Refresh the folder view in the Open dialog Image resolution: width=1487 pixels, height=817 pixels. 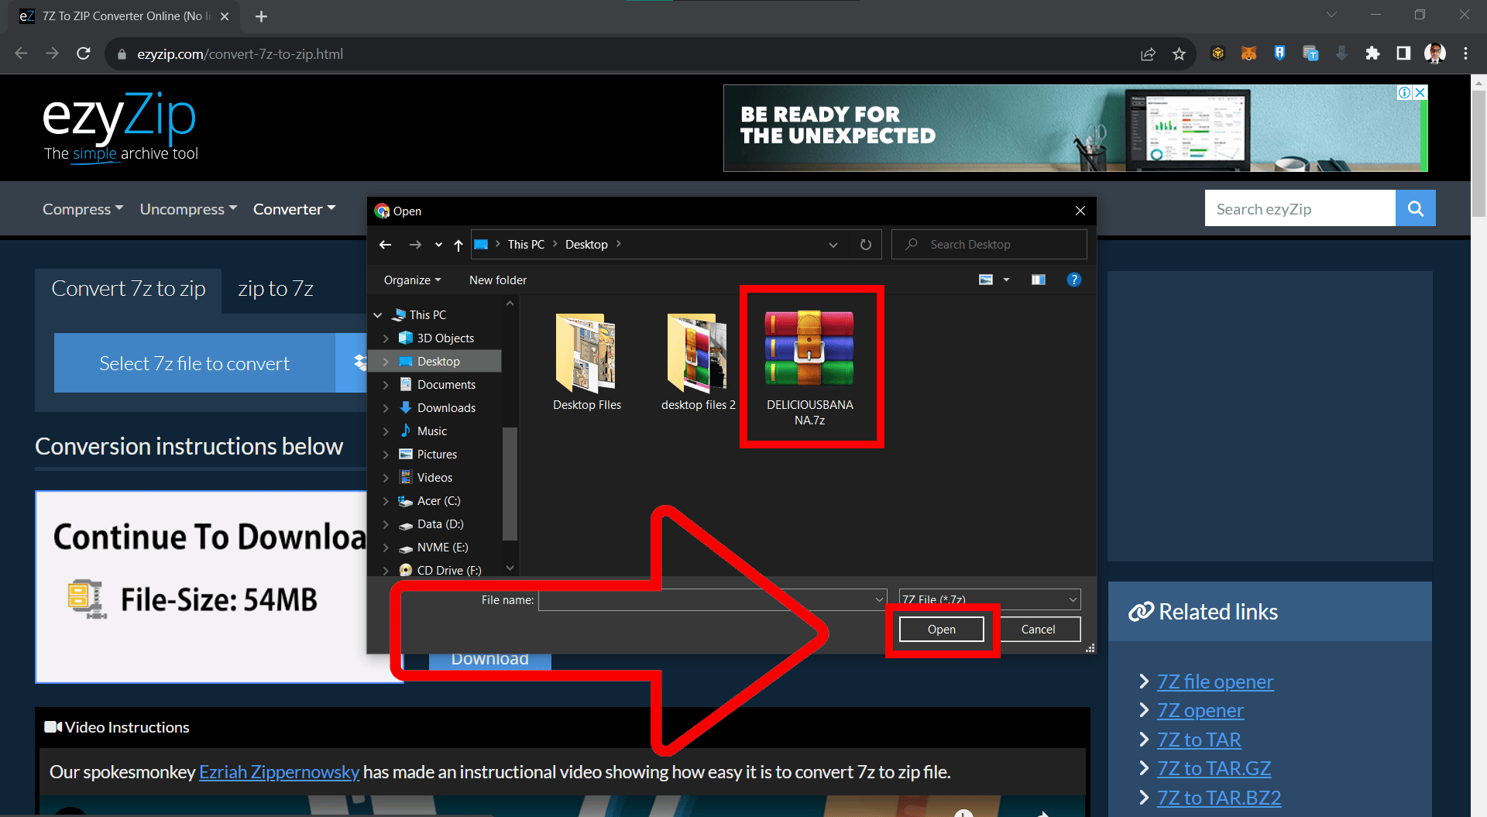[x=865, y=244]
